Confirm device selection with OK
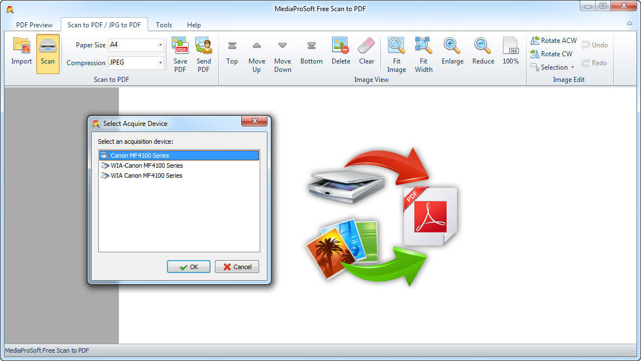Screen dimensions: 641x361 tap(189, 267)
